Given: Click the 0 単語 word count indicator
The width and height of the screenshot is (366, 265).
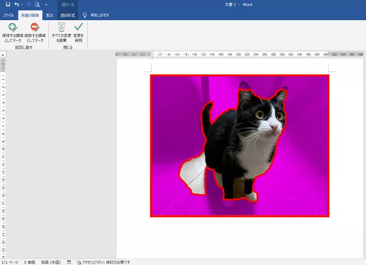Looking at the screenshot, I should (x=30, y=262).
